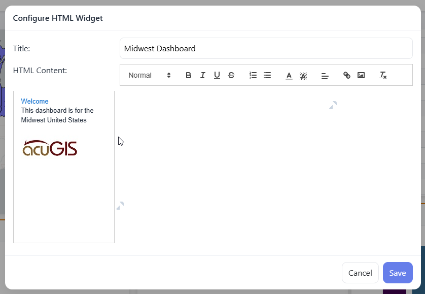Select the acuGIS logo image
Screen dimensions: 425x294
pyautogui.click(x=50, y=148)
